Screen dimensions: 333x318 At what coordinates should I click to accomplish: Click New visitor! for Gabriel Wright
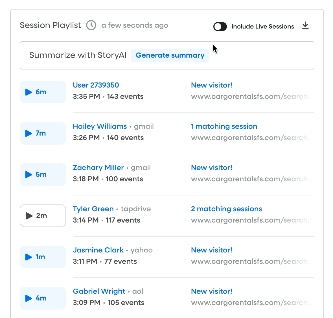212,291
